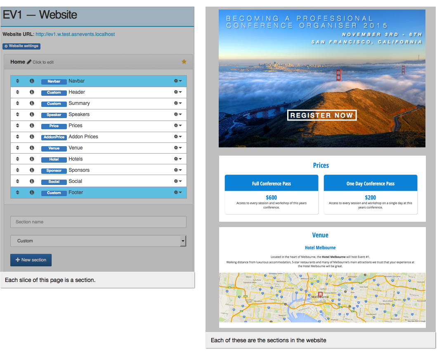Select the Social section row
Viewport: 437px width, 353px height.
pos(99,182)
